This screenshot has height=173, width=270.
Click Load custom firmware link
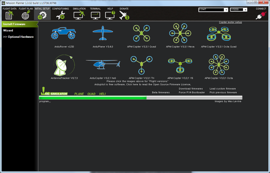coord(222,89)
